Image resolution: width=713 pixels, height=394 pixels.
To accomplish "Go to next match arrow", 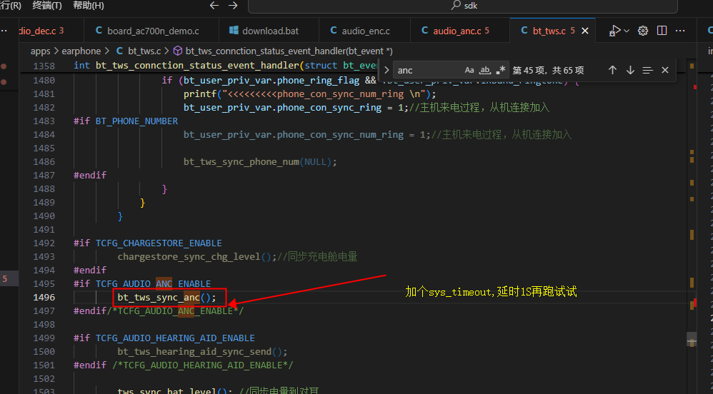I will (x=630, y=70).
